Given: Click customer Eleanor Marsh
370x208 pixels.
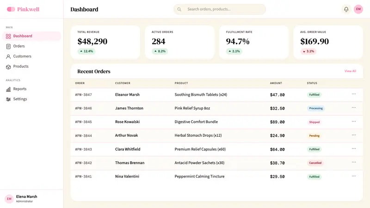Looking at the screenshot, I should [127, 95].
